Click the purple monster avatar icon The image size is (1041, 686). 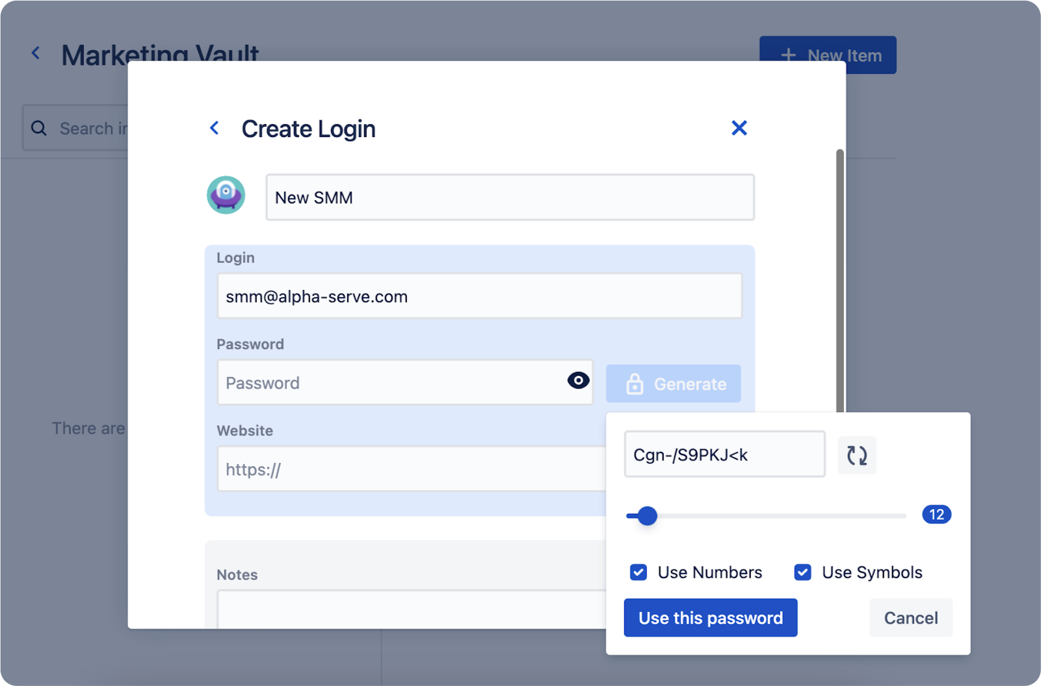click(226, 194)
